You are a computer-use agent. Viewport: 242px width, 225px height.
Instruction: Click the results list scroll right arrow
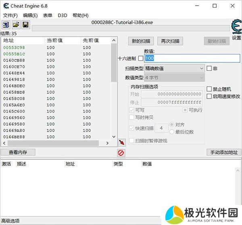click(x=107, y=143)
